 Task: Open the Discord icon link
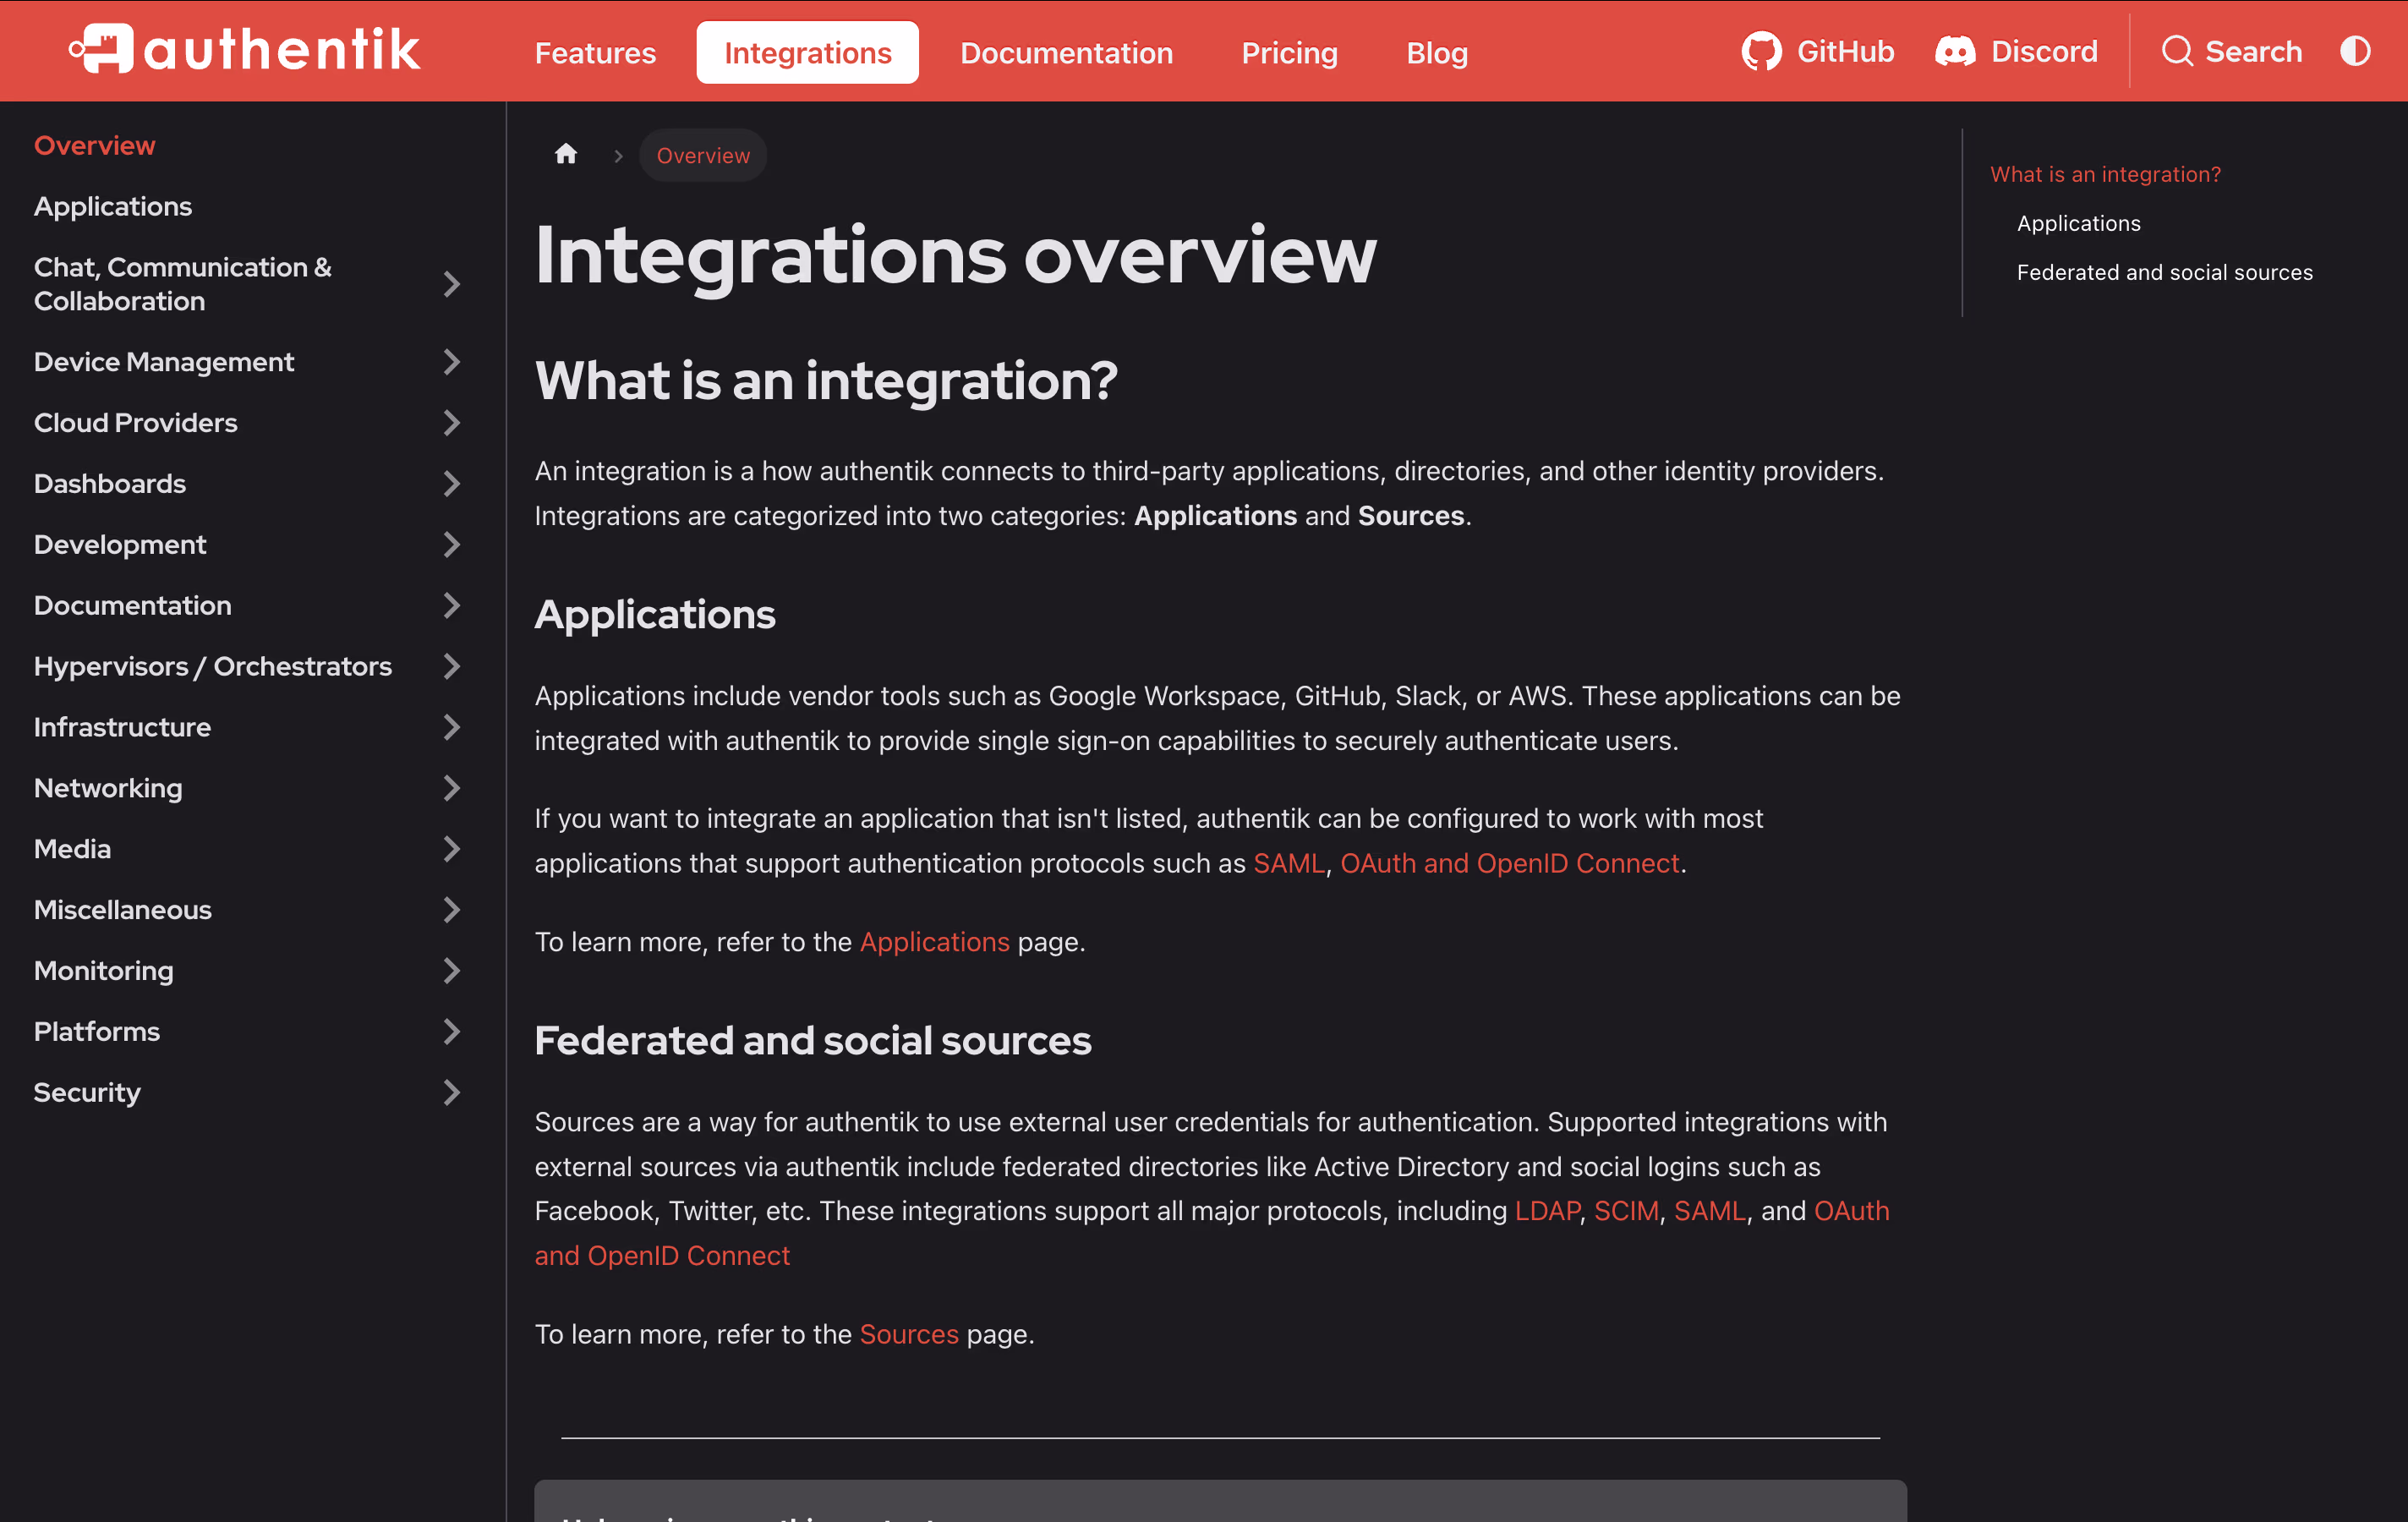1955,51
